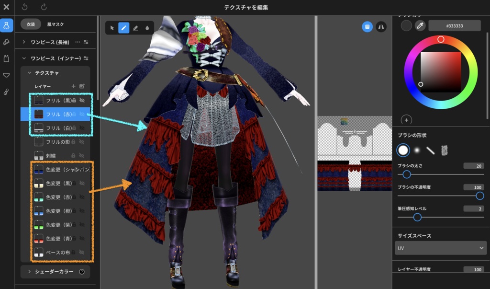Open the サイズスペース UV dropdown
490x289 pixels.
point(441,248)
